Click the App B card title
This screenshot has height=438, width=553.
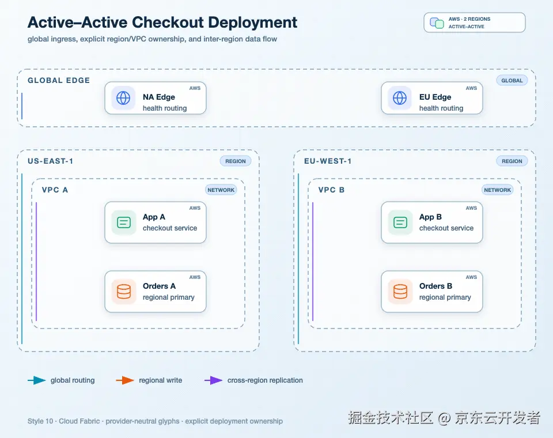[x=430, y=217]
